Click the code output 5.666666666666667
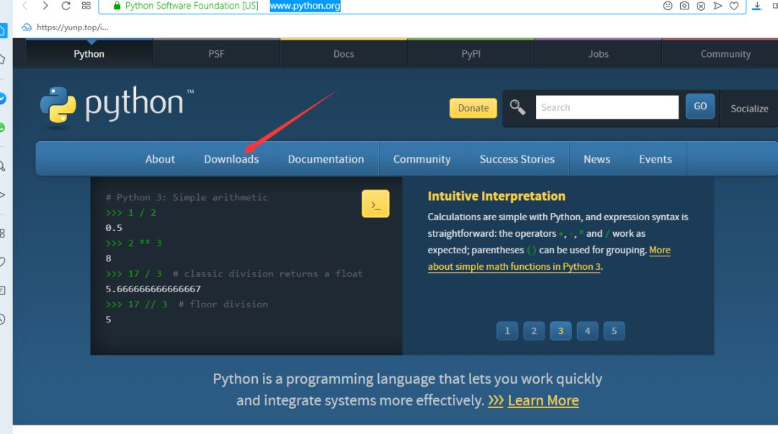Viewport: 778px width, 434px height. tap(153, 289)
